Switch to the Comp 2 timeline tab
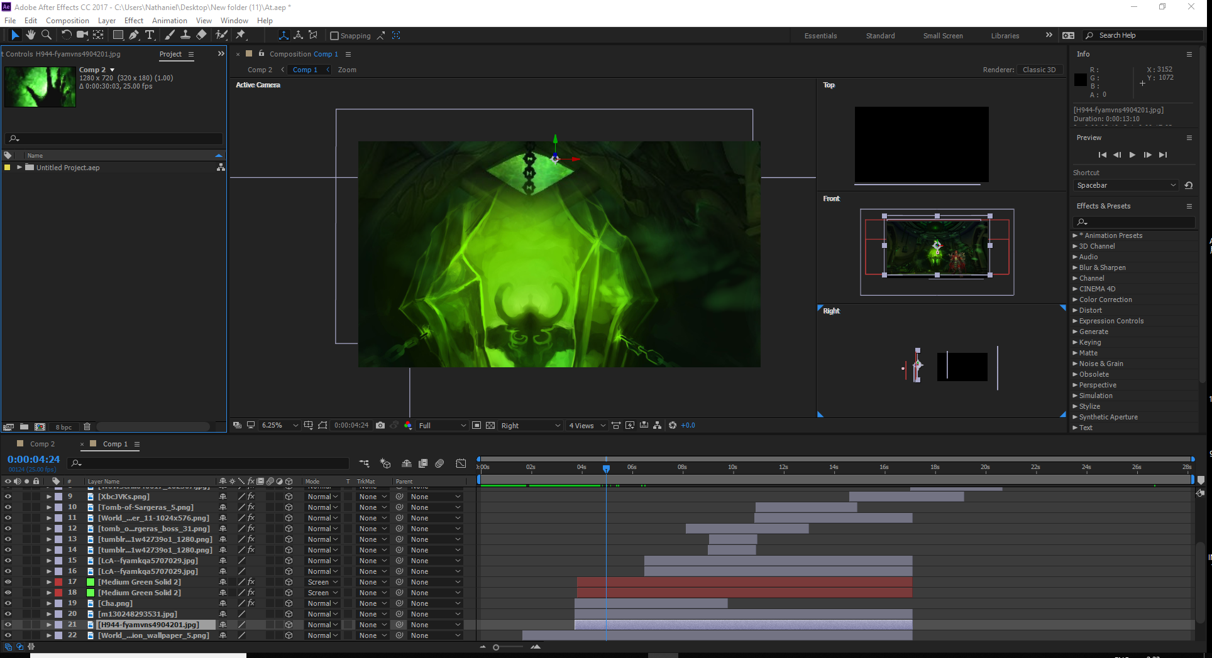The width and height of the screenshot is (1212, 658). pos(42,444)
